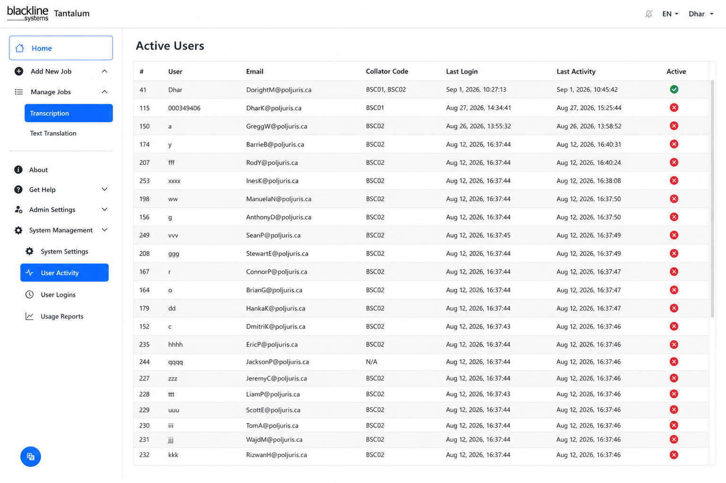Screen dimensions: 726x483
Task: Open the About page
Action: pyautogui.click(x=38, y=170)
